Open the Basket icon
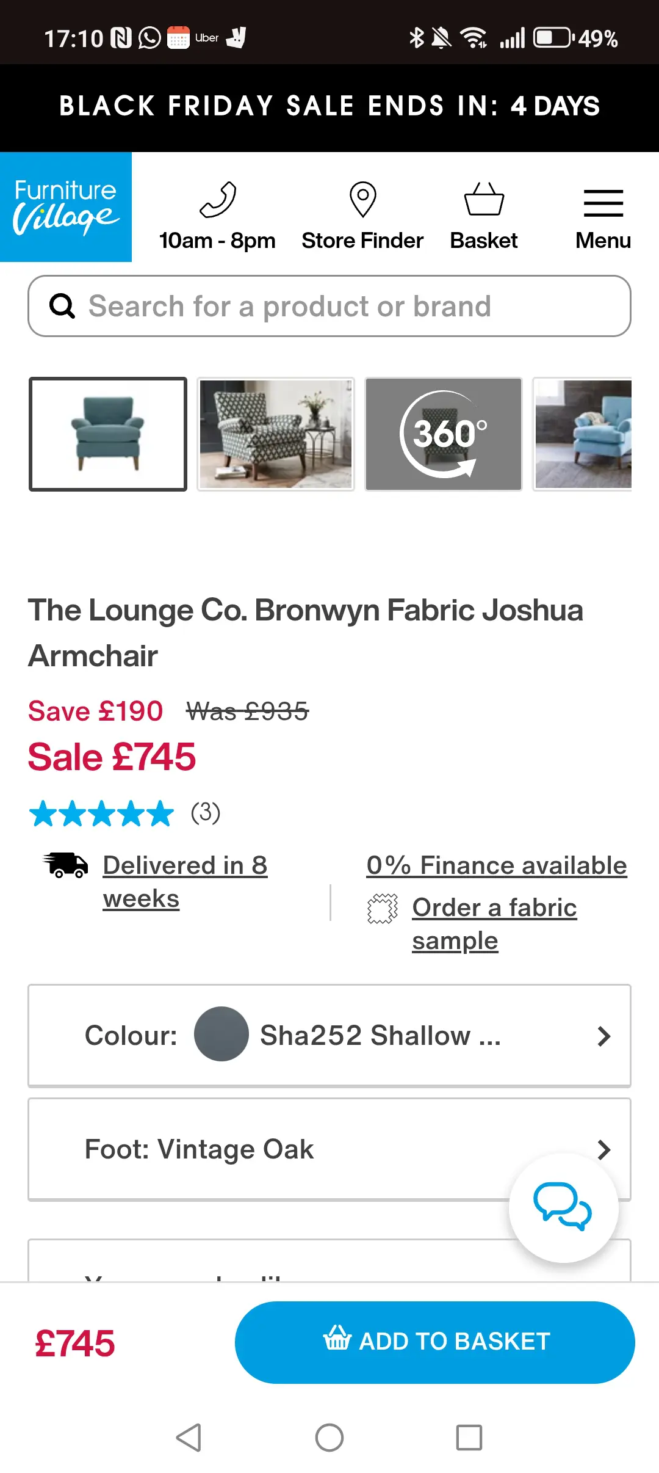The image size is (659, 1473). pos(484,200)
